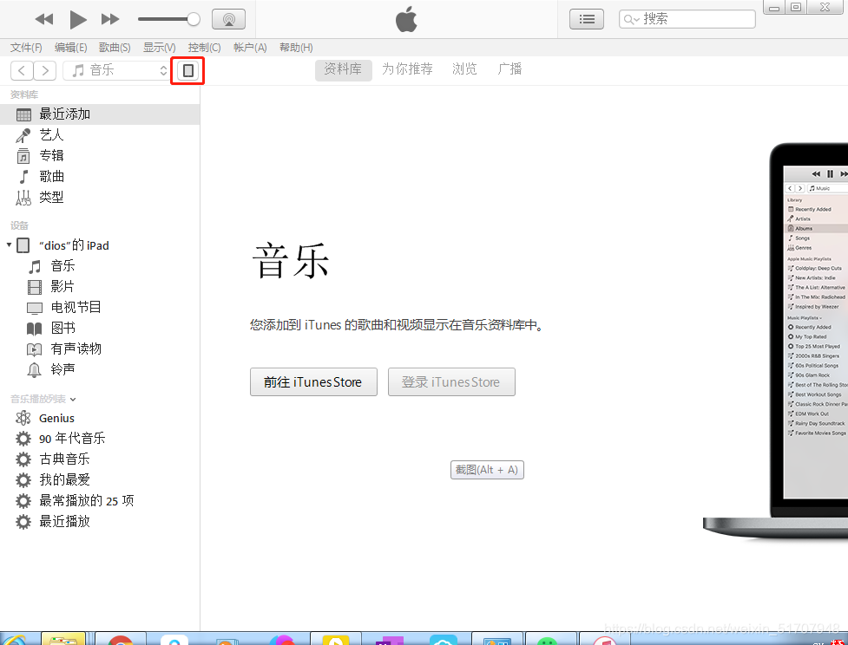Open the 最常播放的 25 项 playlist
The image size is (848, 645).
pyautogui.click(x=100, y=501)
